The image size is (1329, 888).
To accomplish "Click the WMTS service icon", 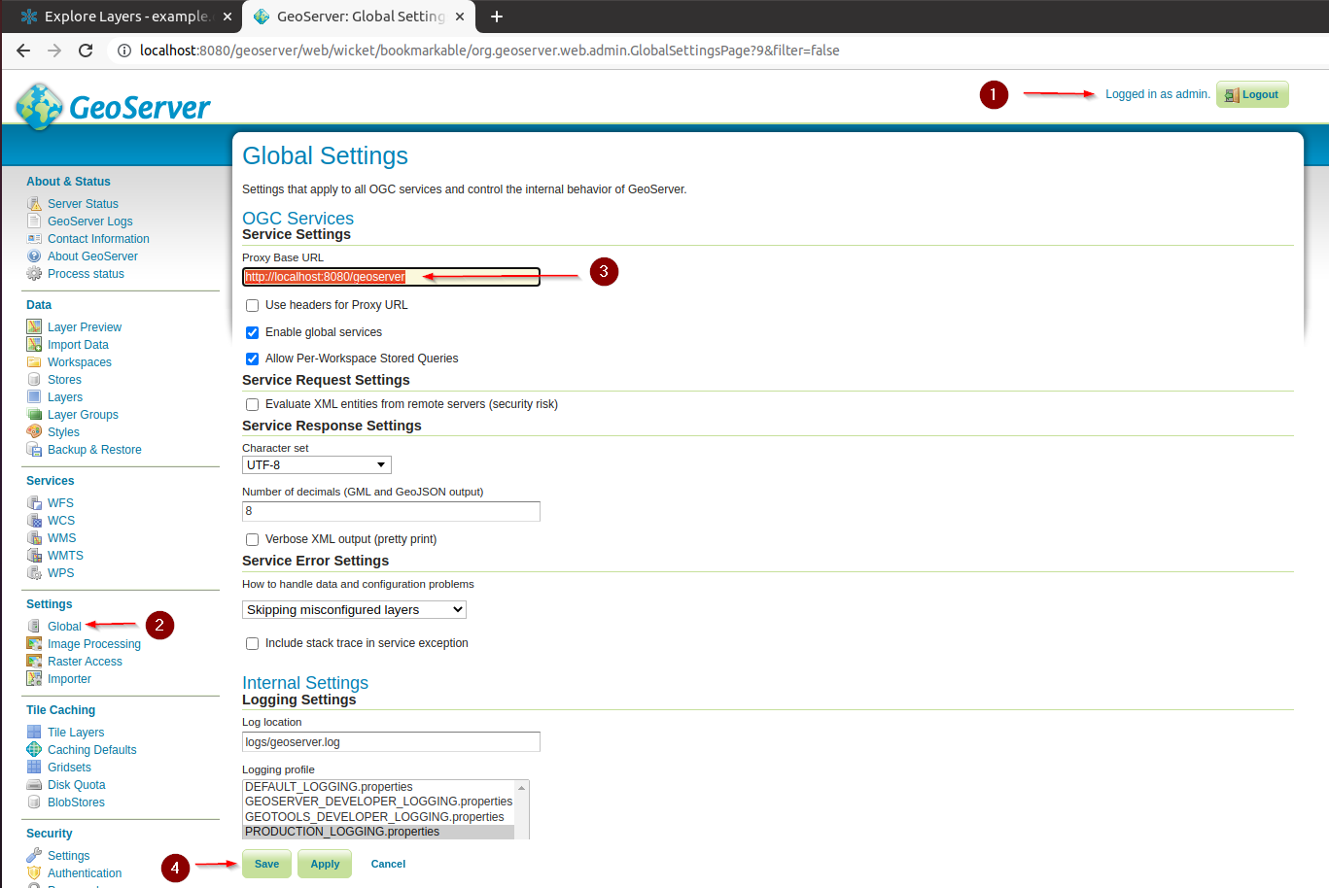I will [34, 556].
